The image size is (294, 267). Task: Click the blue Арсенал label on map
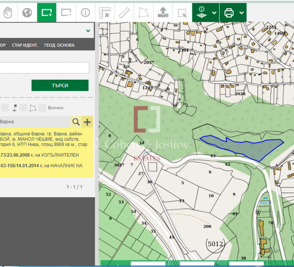coord(265,202)
